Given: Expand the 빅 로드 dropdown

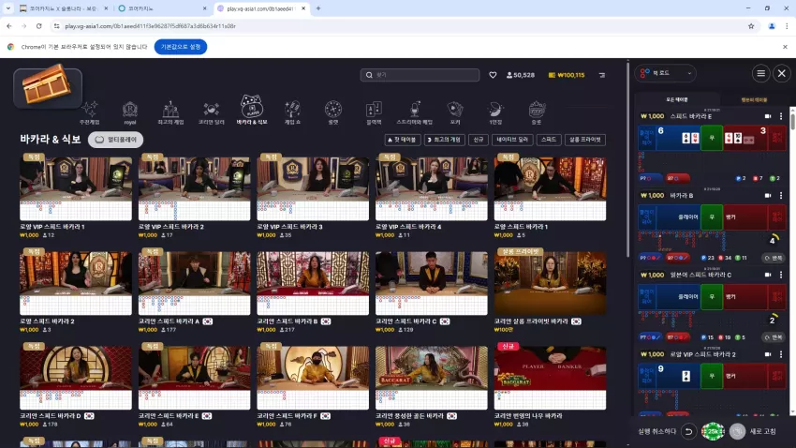Looking at the screenshot, I should pyautogui.click(x=666, y=73).
